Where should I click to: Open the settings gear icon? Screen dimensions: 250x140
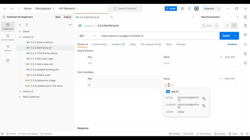[182, 9]
